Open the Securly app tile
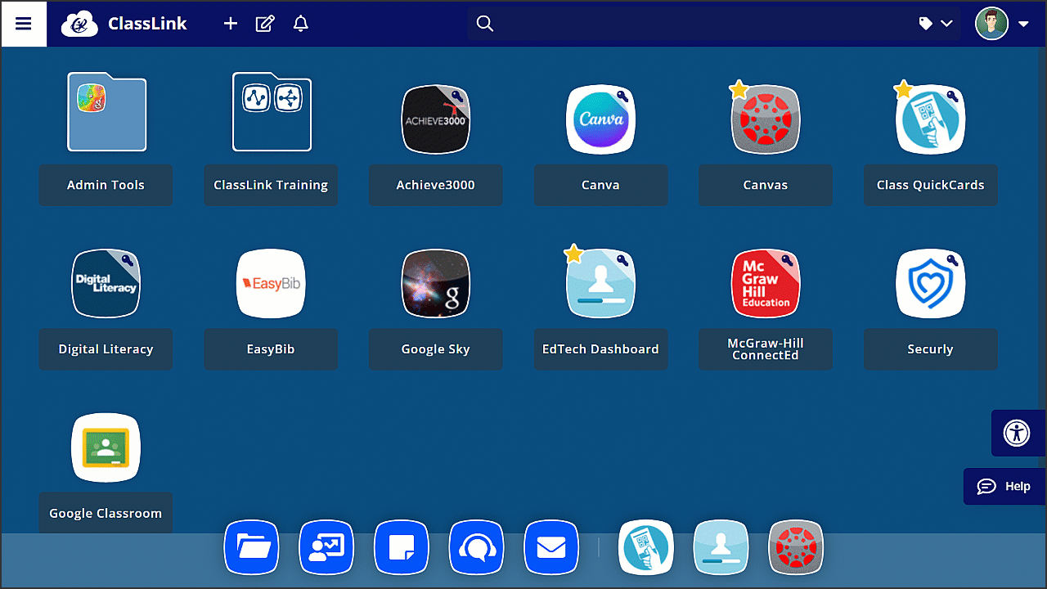This screenshot has height=589, width=1047. (930, 283)
